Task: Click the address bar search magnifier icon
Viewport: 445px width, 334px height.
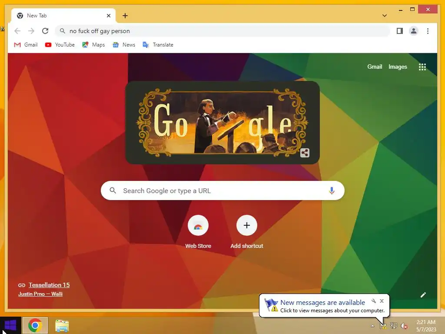Action: click(x=63, y=31)
